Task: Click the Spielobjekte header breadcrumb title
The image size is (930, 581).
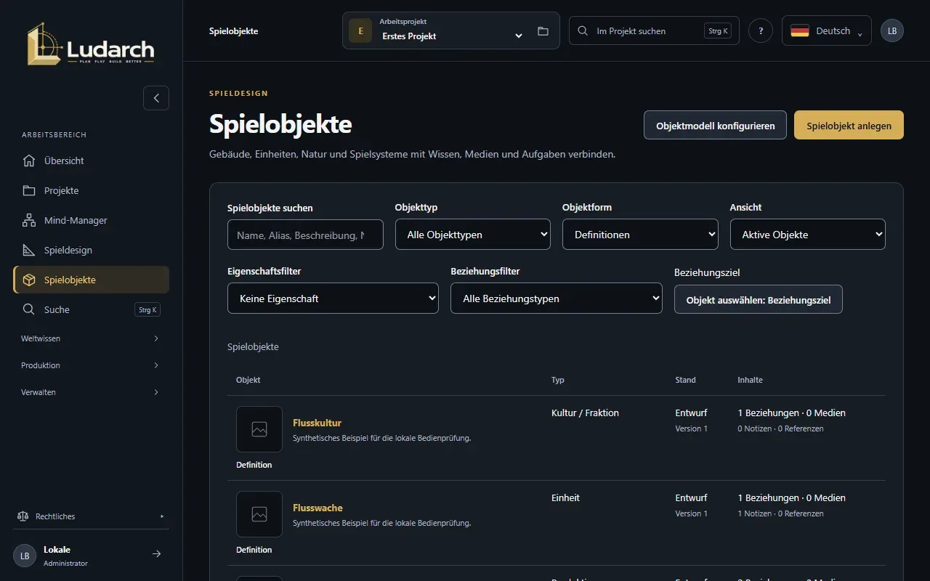Action: point(233,31)
